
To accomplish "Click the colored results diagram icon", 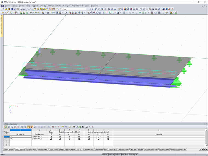I will coord(171,13).
